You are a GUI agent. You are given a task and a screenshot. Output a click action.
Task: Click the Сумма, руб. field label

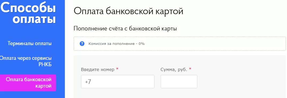[x=174, y=69]
